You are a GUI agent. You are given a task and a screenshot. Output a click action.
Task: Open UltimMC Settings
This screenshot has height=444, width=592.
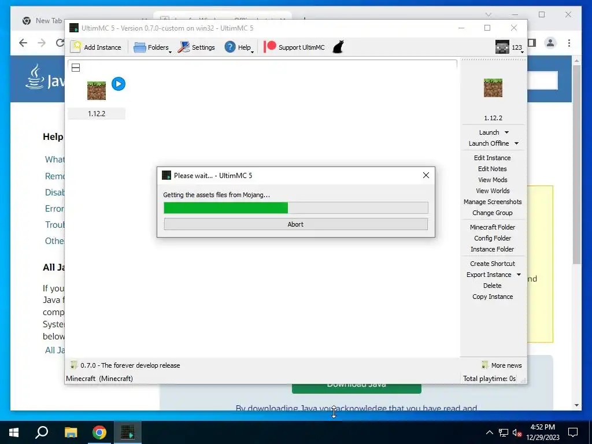point(197,47)
